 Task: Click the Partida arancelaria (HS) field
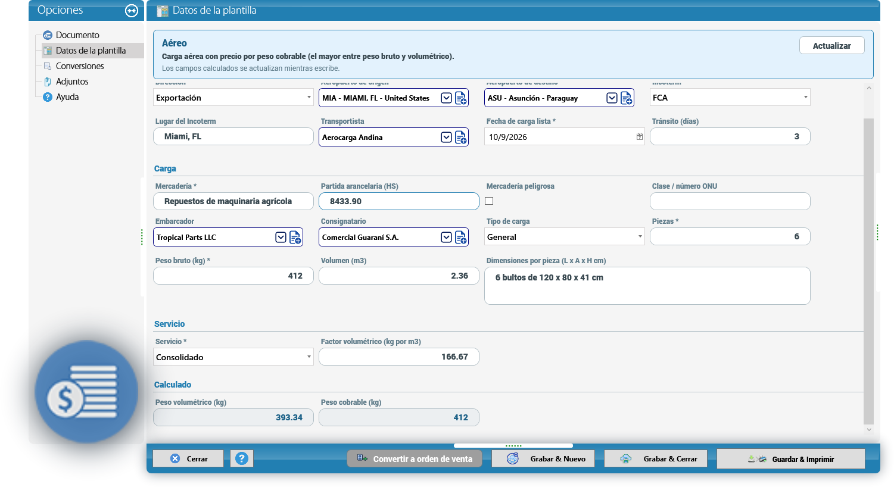[399, 201]
